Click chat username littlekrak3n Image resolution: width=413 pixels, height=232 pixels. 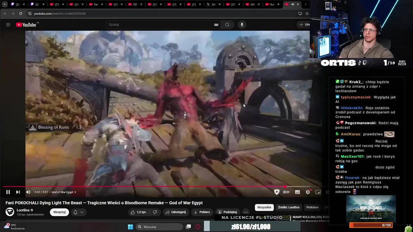point(352,108)
